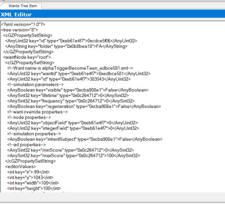Click the int key="height" line
225x205 pixels.
coord(34,188)
